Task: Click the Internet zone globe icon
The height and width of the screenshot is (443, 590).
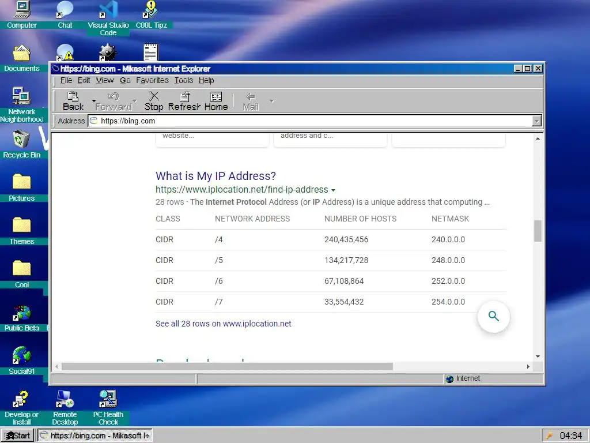Action: click(449, 379)
